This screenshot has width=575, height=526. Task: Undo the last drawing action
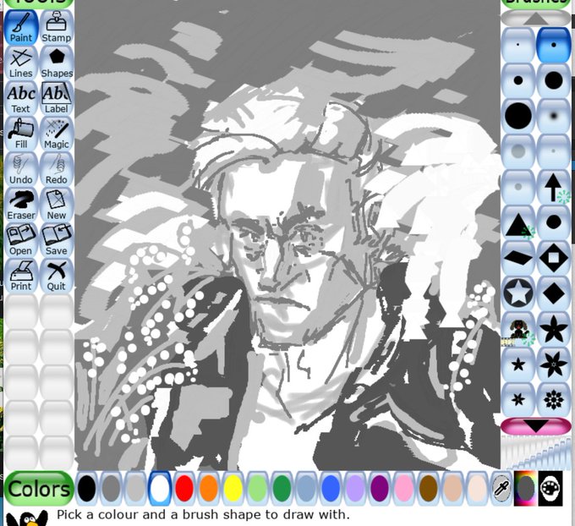point(21,169)
